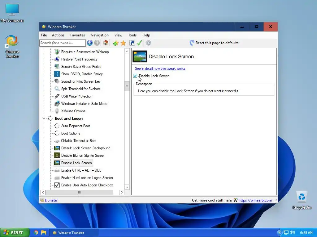Click the Screen Saver Grace Period icon
317x237 pixels.
pos(57,67)
